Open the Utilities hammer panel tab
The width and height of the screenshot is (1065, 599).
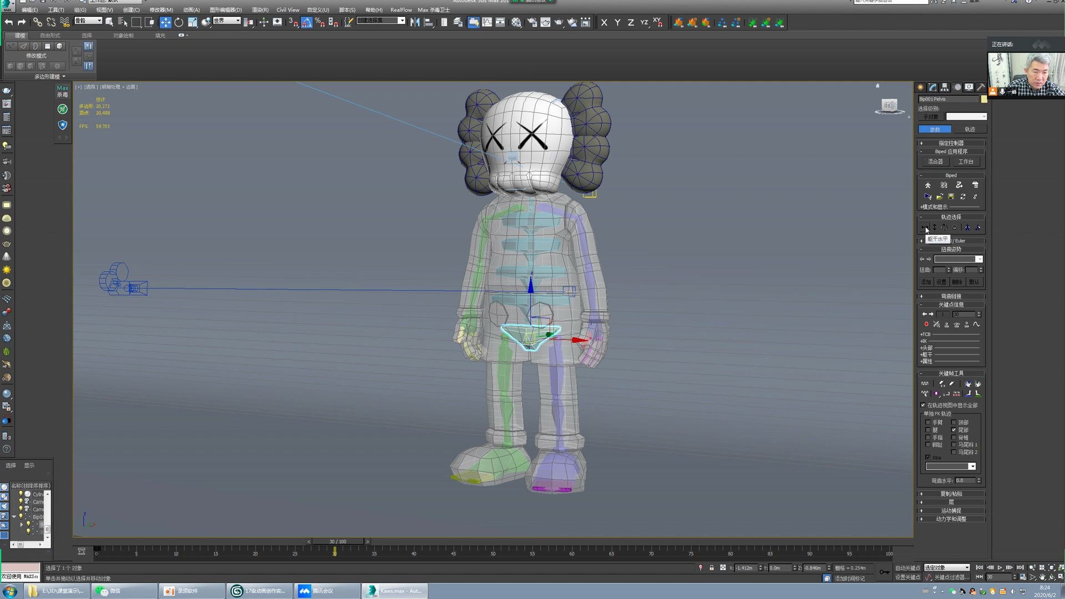pos(981,87)
